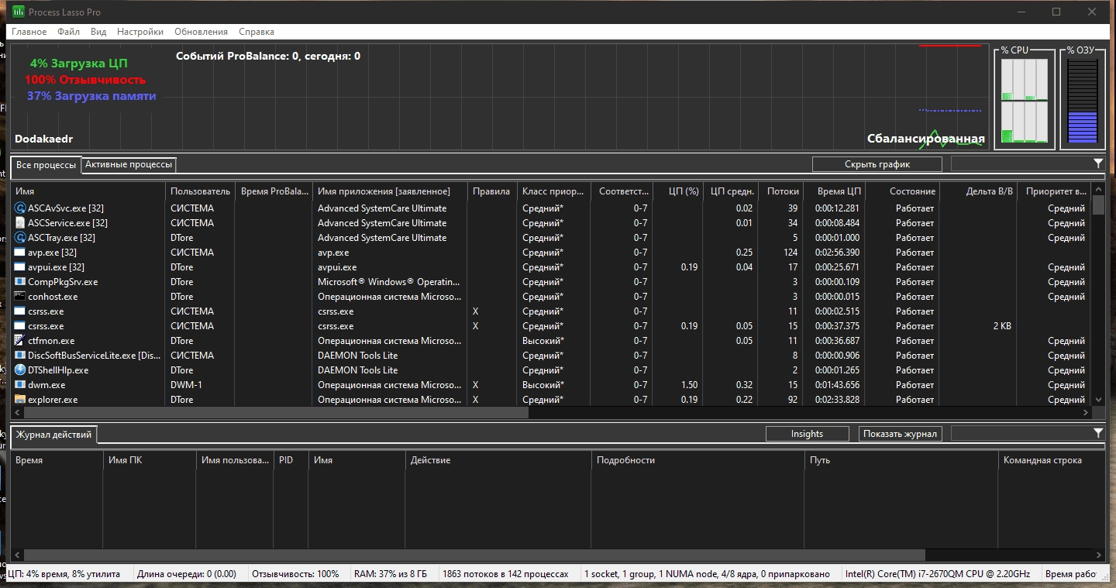Open the Справка menu
This screenshot has width=1116, height=588.
[x=256, y=32]
